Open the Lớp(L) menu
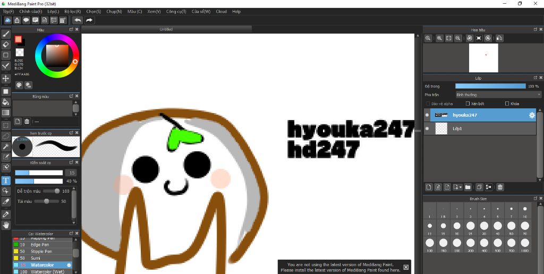This screenshot has width=544, height=274. coord(54,12)
